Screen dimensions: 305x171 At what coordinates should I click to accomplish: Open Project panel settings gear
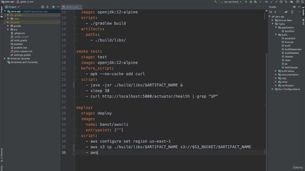[x=53, y=7]
